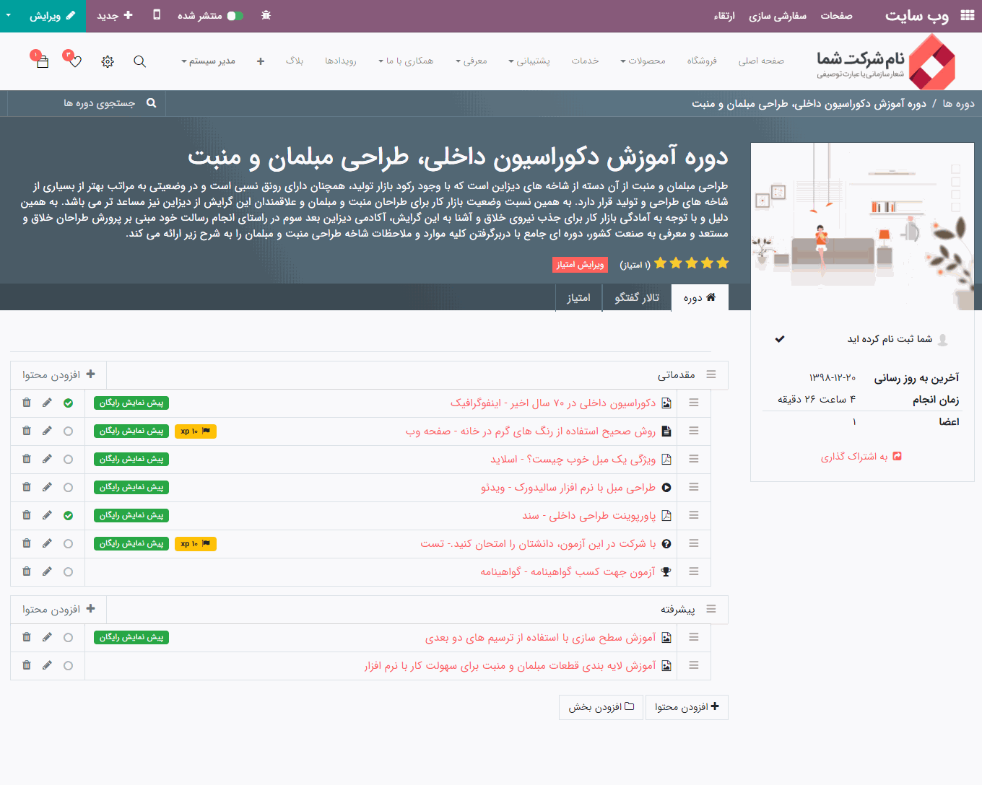
Task: Open dropdown caret next to ویرایش
Action: 8,15
